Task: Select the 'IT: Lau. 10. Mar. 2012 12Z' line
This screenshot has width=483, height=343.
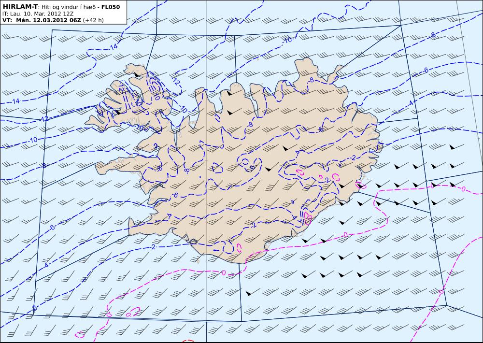Action: [38, 14]
